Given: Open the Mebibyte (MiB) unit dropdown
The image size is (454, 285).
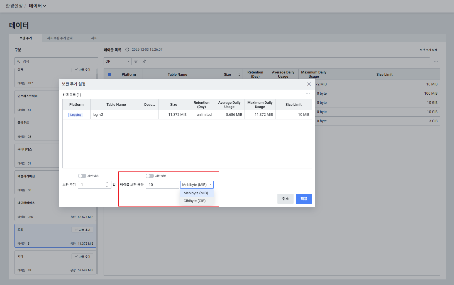Looking at the screenshot, I should point(197,185).
